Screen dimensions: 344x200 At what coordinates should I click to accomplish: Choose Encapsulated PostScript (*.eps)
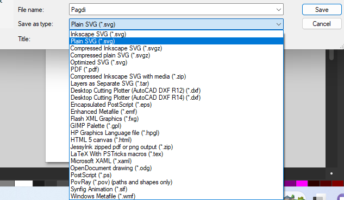click(x=176, y=105)
